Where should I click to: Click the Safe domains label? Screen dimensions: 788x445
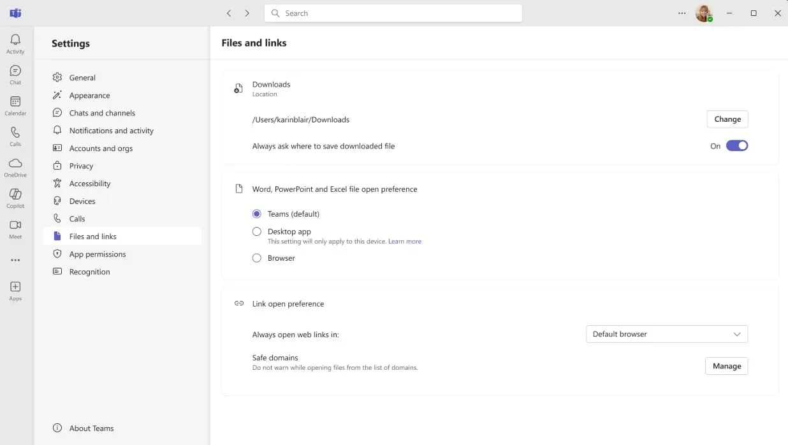(275, 358)
